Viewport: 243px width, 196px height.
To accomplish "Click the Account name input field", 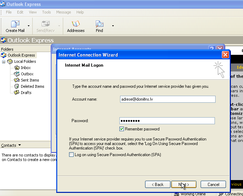I will pos(168,99).
